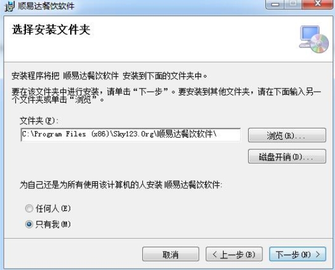
Task: Click the 文件夹(F): field label
Action: click(39, 121)
